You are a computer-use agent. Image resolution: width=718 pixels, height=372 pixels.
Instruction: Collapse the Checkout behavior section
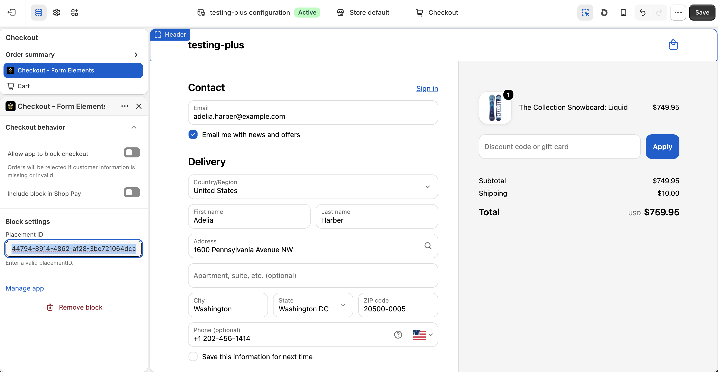click(x=134, y=127)
